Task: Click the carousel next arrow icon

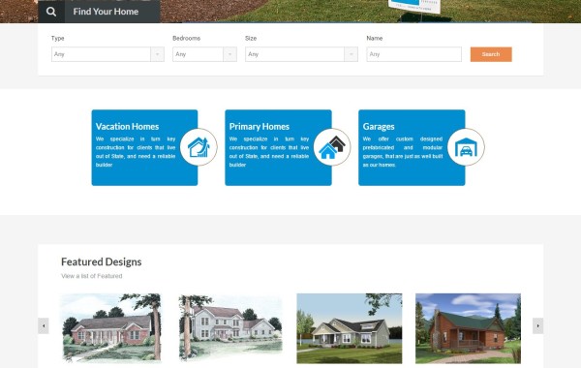Action: click(x=537, y=325)
